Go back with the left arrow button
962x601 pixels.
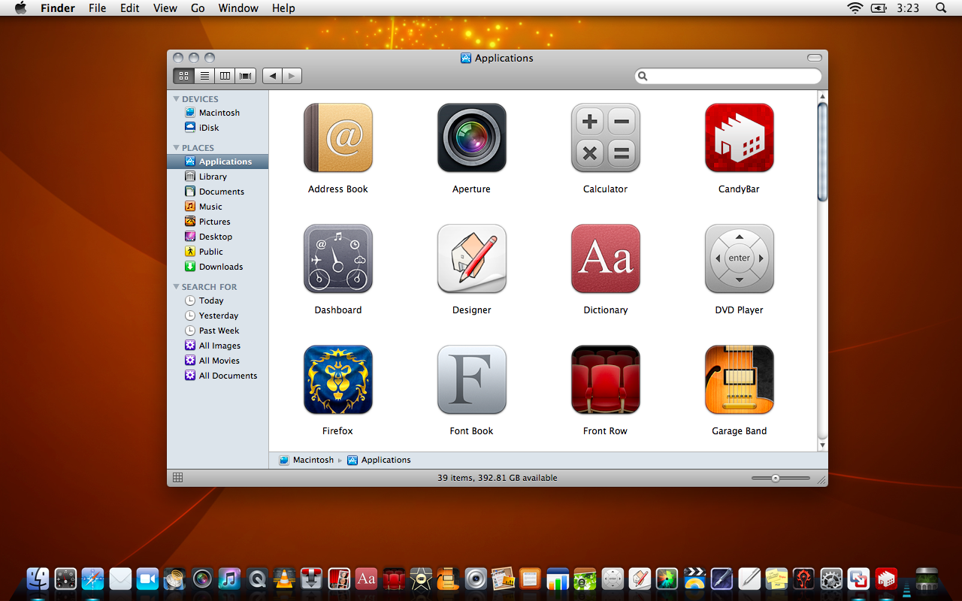click(x=272, y=75)
